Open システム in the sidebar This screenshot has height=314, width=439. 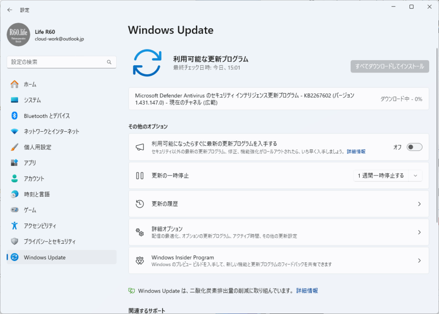coord(32,100)
